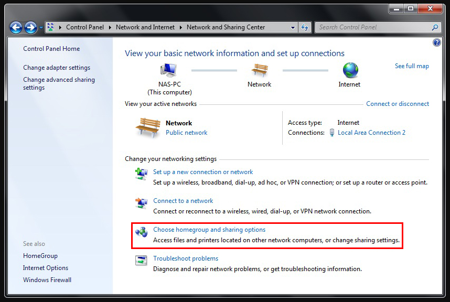450x302 pixels.
Task: Open recent pages dropdown beside Forward arrow
Action: (41, 28)
